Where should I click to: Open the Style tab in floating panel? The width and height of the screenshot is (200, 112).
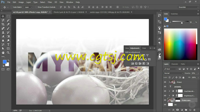pyautogui.click(x=144, y=48)
